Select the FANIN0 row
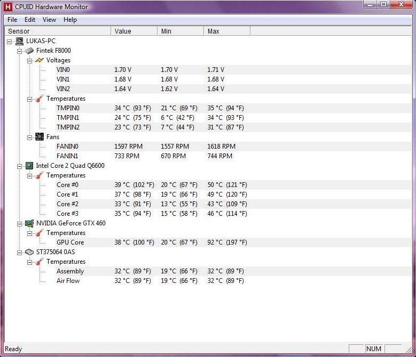416x357 pixels. 233,147
